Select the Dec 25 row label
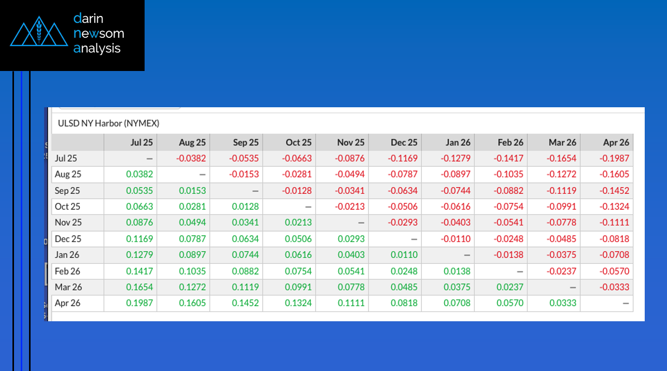Image resolution: width=667 pixels, height=371 pixels. pyautogui.click(x=68, y=239)
